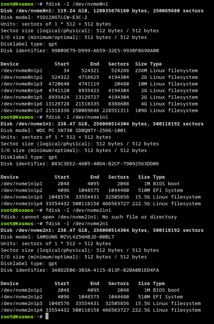Click the mistyped /dev/nvme21n1 command
Viewport: 214px width, 324px height.
click(x=78, y=210)
